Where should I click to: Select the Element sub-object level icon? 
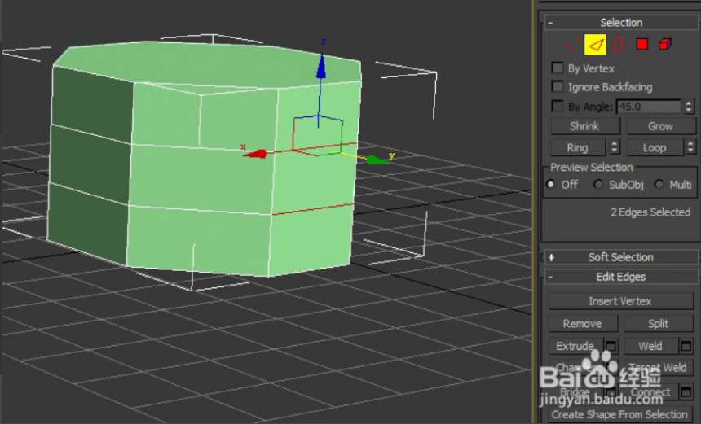(x=665, y=44)
